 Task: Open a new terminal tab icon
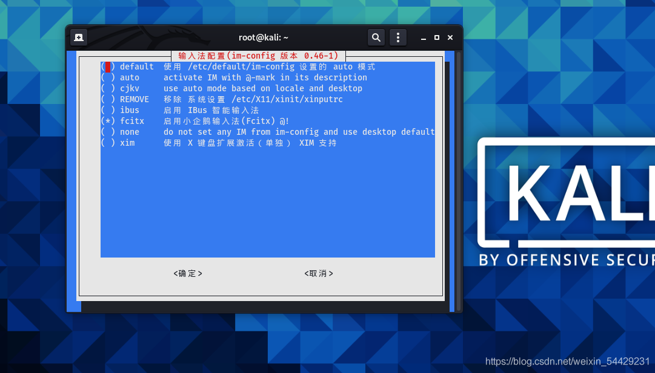(79, 37)
